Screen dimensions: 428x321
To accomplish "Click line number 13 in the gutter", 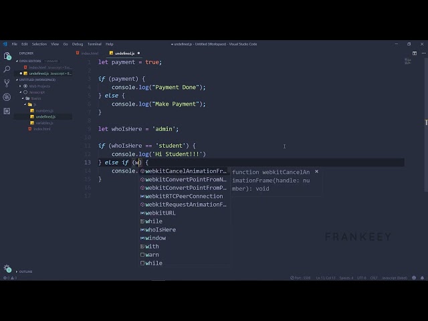I will tap(88, 163).
